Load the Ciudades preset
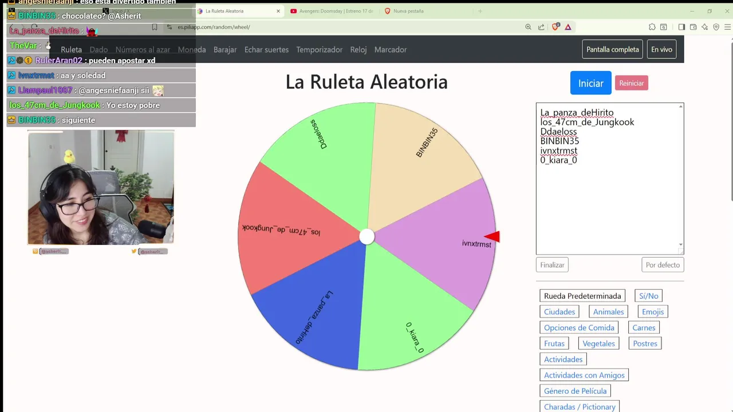The image size is (733, 412). (559, 312)
